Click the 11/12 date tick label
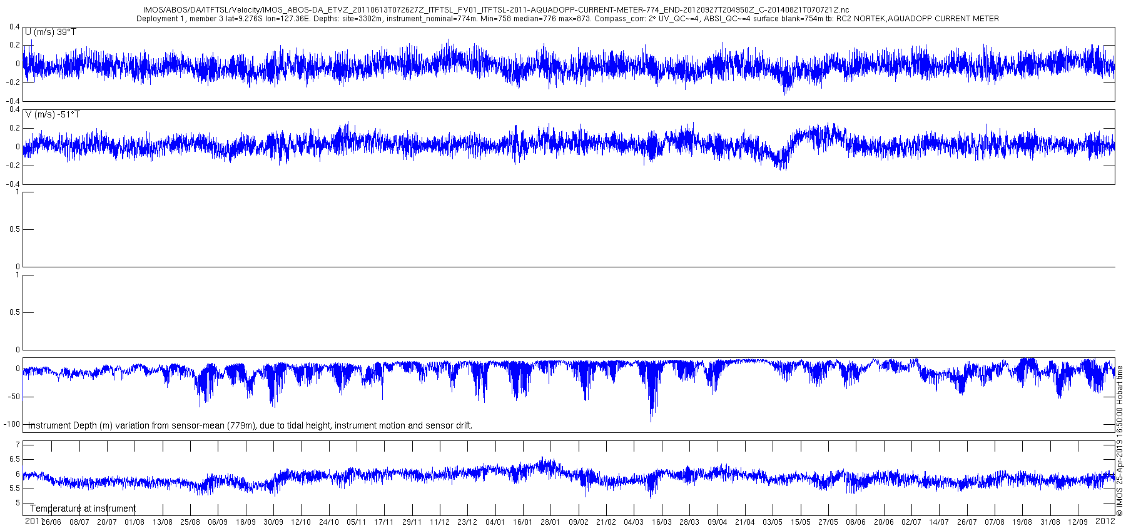This screenshot has width=1126, height=531. coord(439,522)
